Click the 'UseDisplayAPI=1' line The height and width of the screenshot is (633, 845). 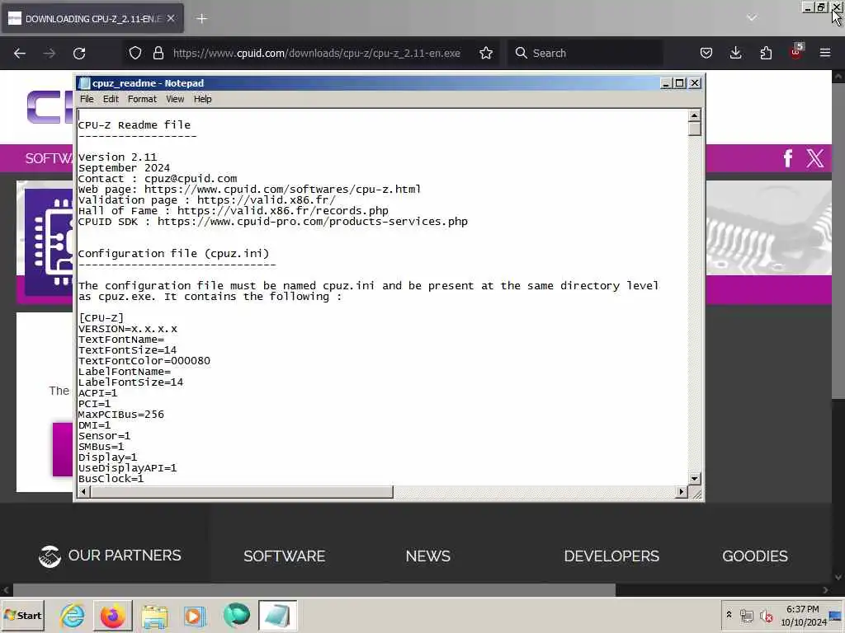128,468
